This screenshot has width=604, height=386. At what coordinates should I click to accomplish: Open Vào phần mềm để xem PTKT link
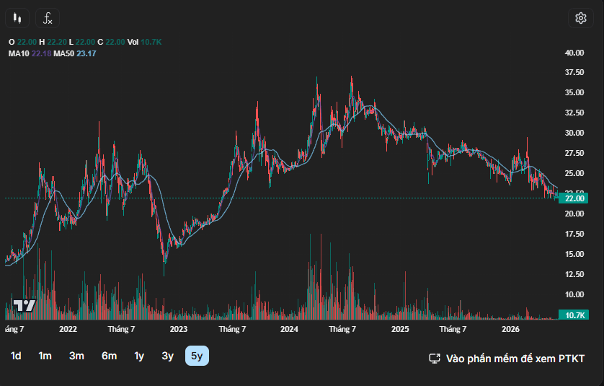tap(515, 359)
